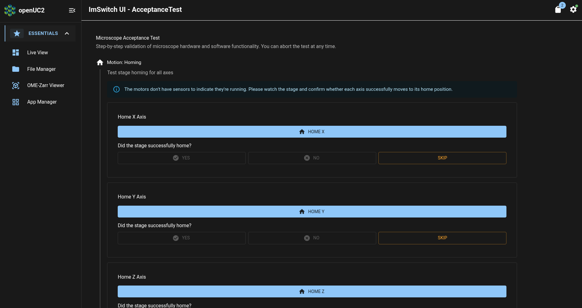Viewport: 582px width, 308px height.
Task: Click the OME-Zarr Viewer cube icon
Action: point(16,85)
